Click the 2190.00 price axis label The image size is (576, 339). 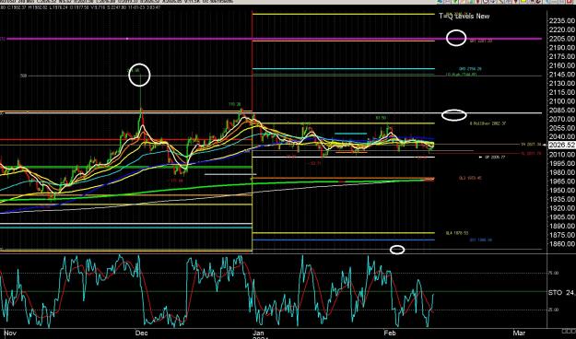point(562,47)
